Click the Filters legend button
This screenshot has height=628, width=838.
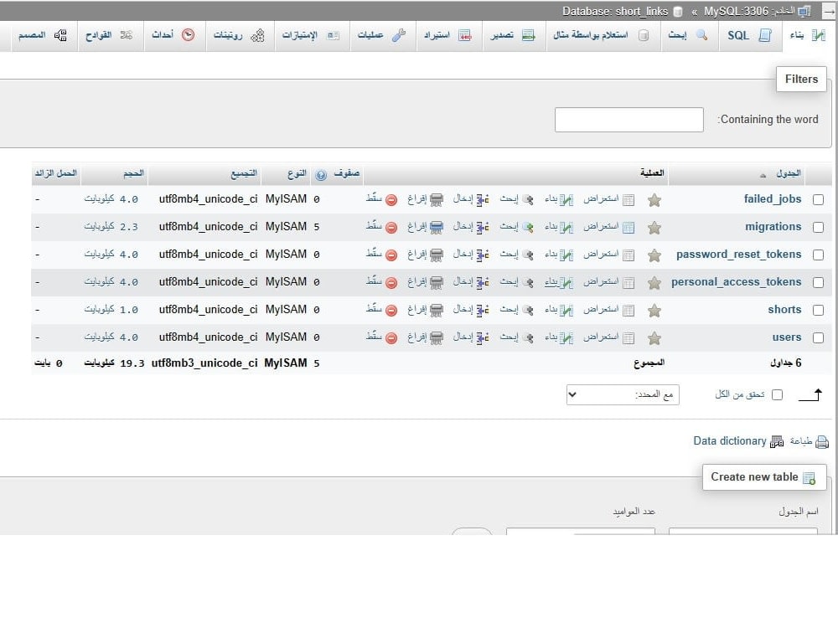801,79
